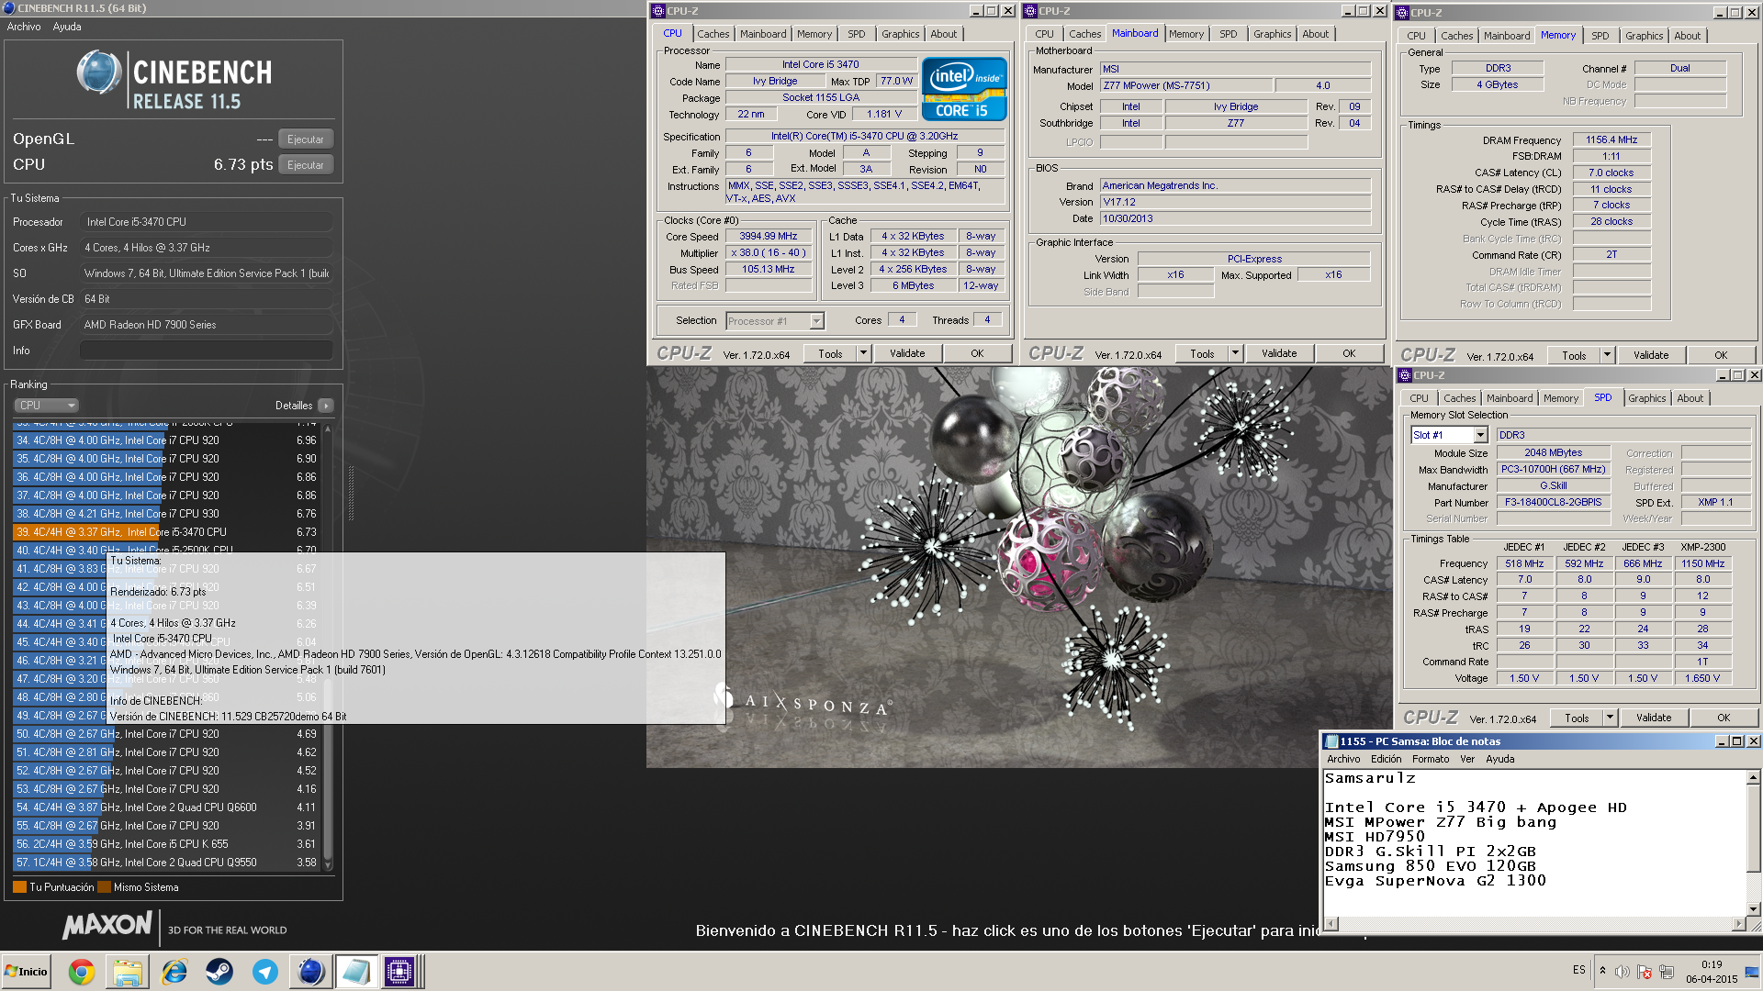Click the ES language indicator in the taskbar
The image size is (1763, 991).
[1578, 970]
